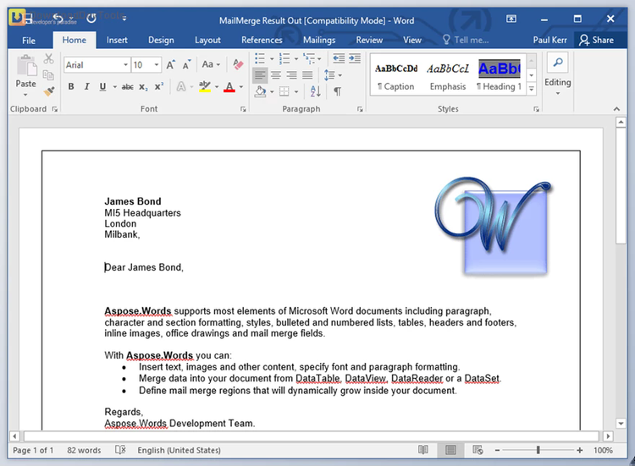Click the Cut scissors icon

click(x=48, y=59)
